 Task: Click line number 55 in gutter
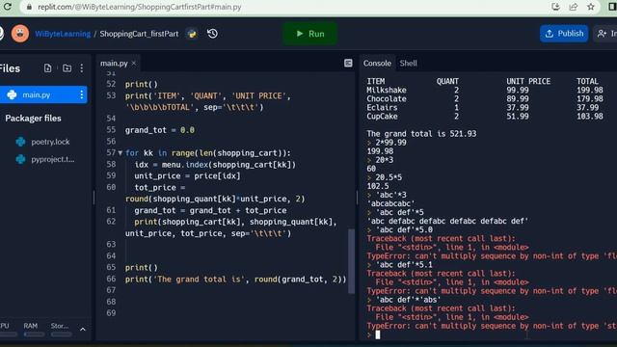point(111,130)
